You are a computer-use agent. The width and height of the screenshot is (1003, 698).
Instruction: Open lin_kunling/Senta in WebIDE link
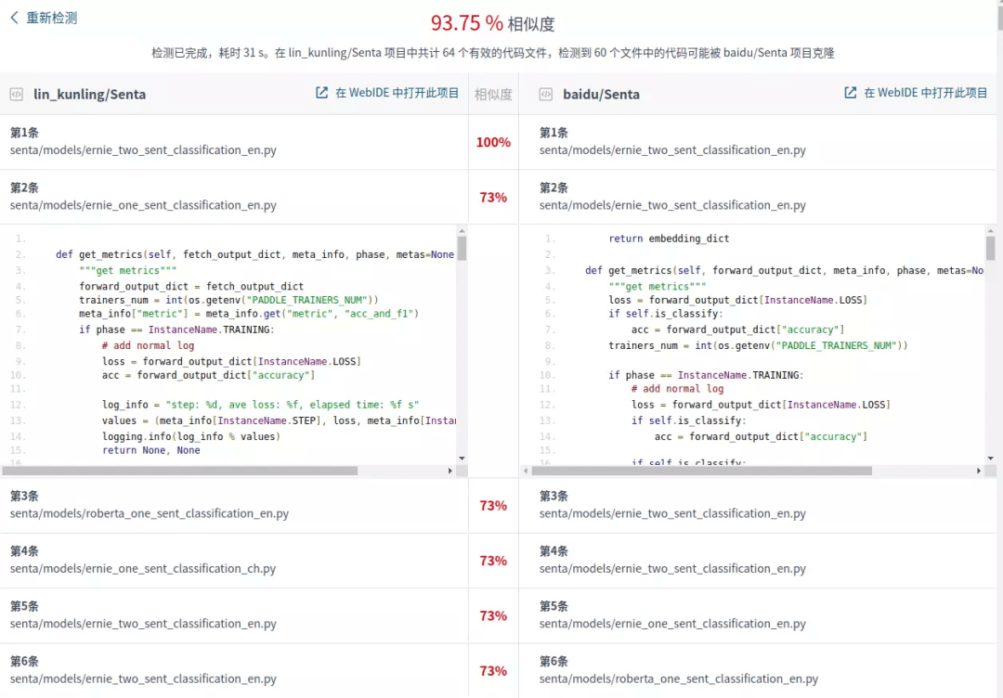[x=387, y=94]
